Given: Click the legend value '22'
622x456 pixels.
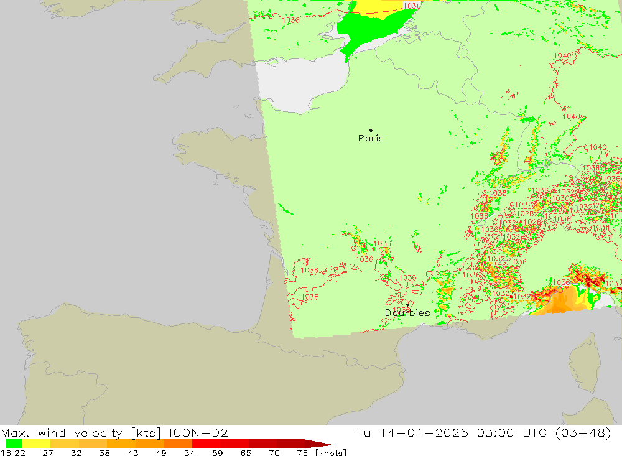Looking at the screenshot, I should (x=20, y=452).
